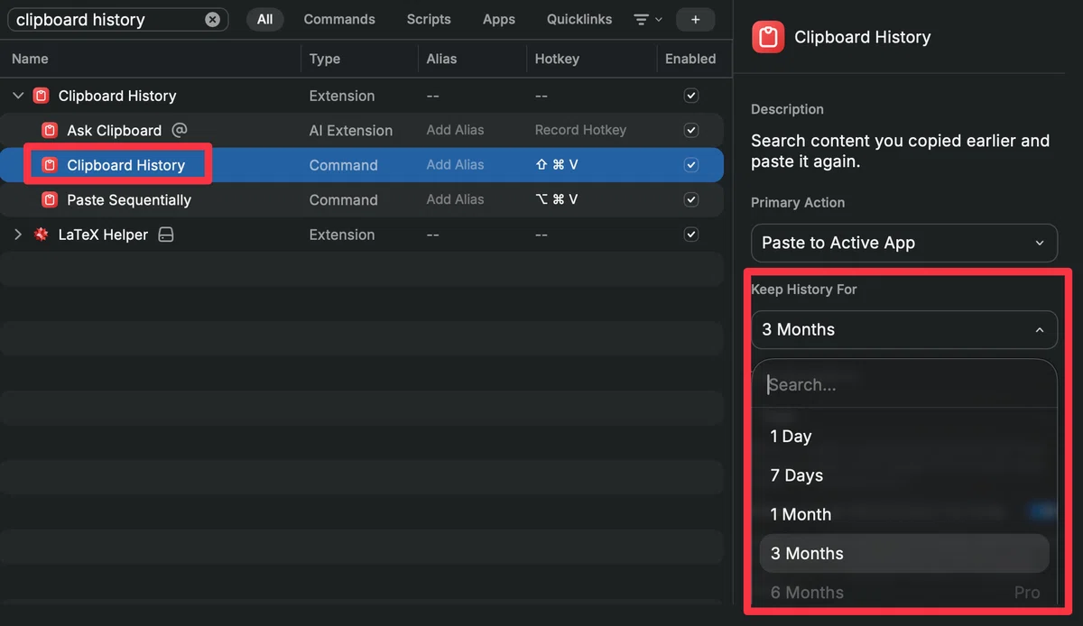This screenshot has height=626, width=1083.
Task: Collapse the Keep History For dropdown
Action: pos(904,329)
